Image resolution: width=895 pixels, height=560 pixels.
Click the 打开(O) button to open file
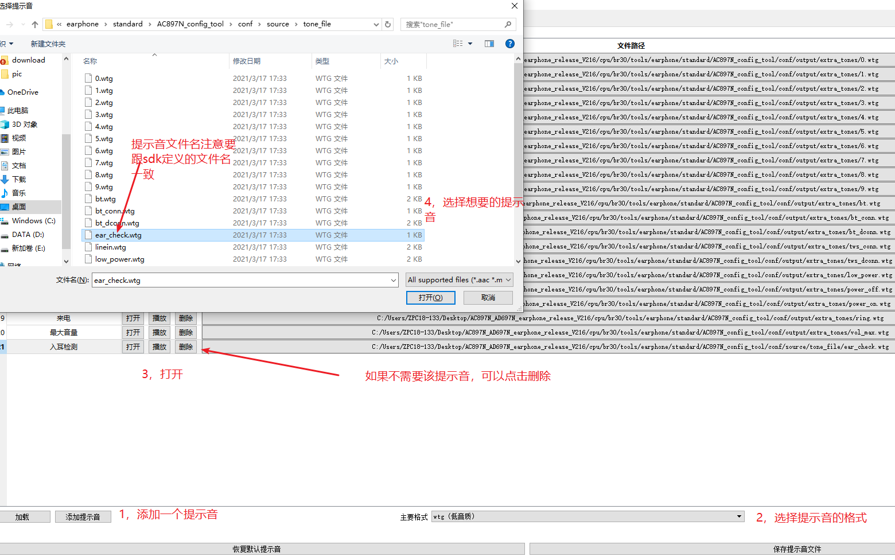[430, 297]
